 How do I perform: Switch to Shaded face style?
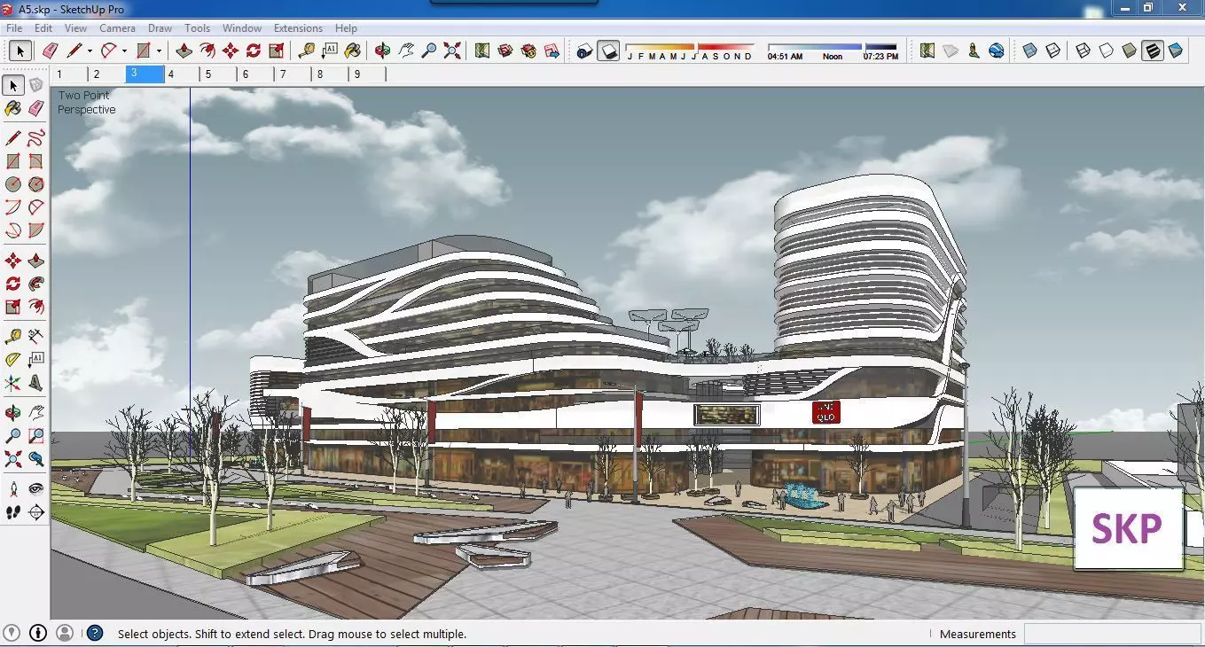[1129, 51]
